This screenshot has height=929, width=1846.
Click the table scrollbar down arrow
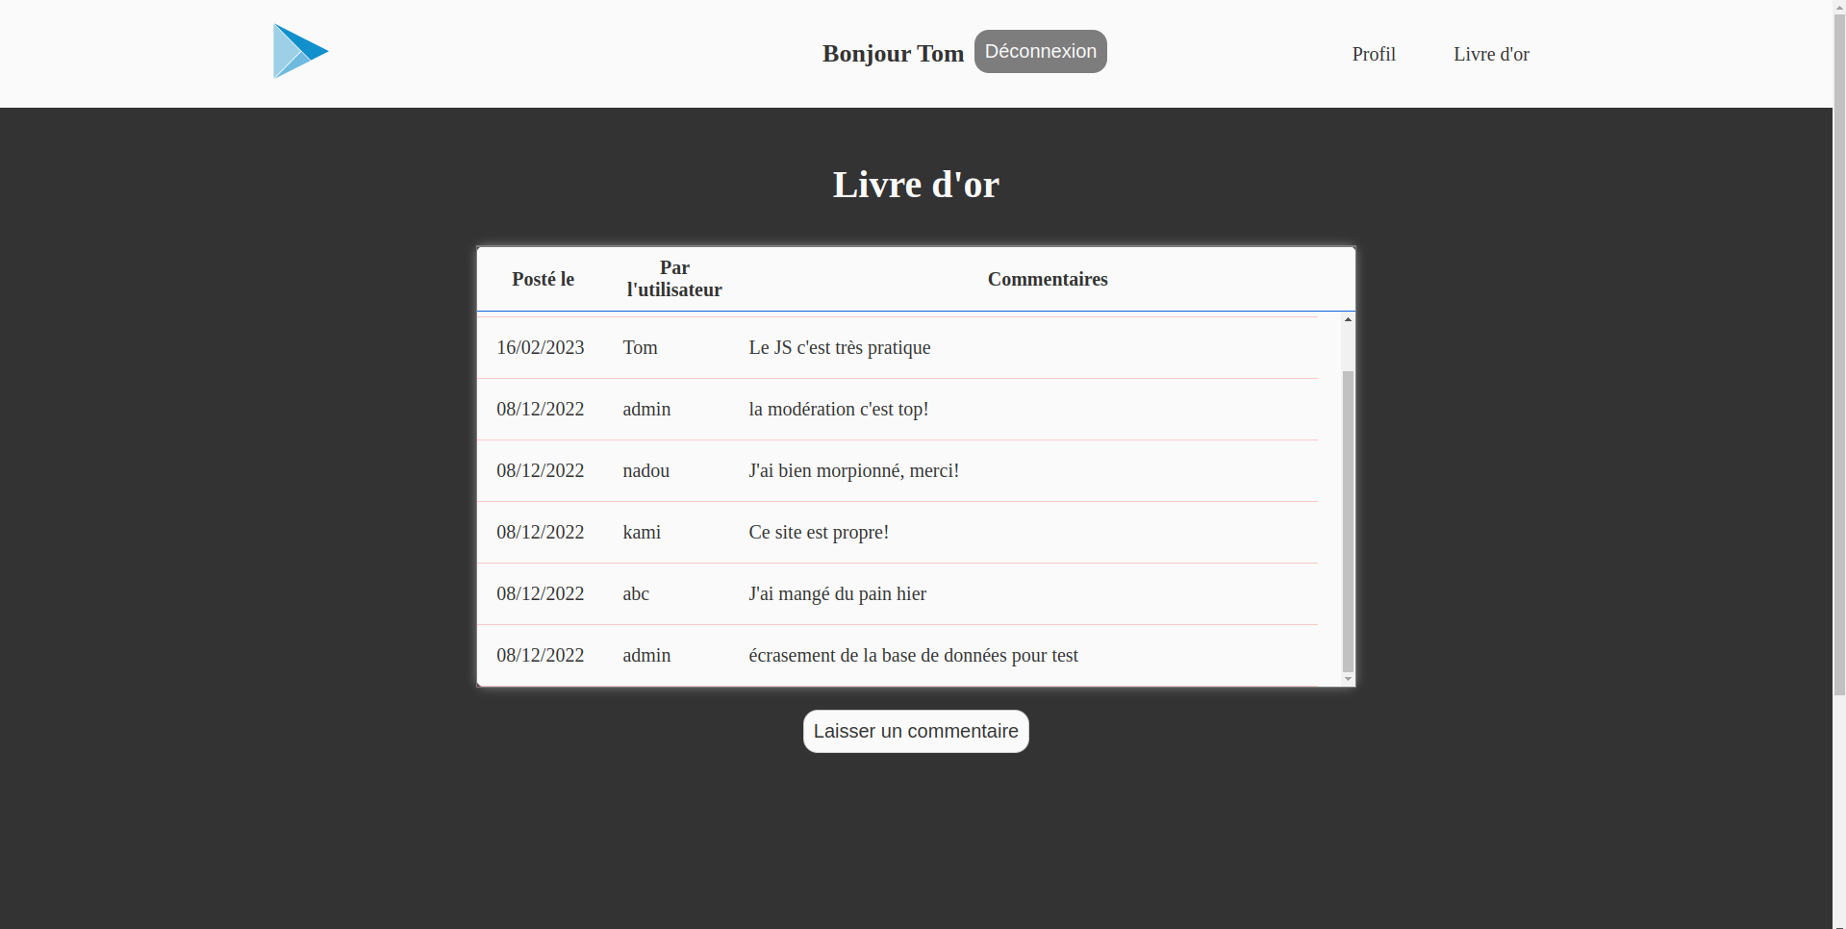coord(1348,679)
